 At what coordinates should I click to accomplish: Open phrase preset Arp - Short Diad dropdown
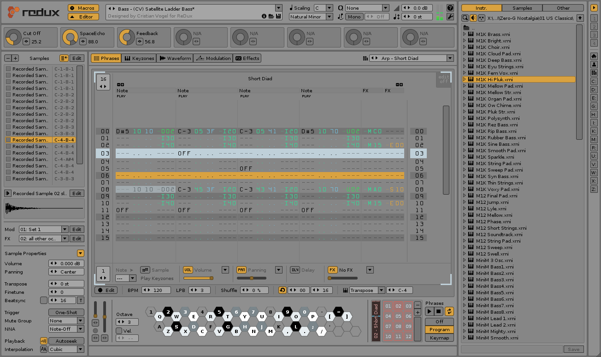point(450,58)
